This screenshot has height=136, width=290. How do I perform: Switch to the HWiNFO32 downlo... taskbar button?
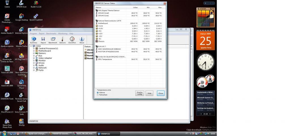tap(60, 134)
